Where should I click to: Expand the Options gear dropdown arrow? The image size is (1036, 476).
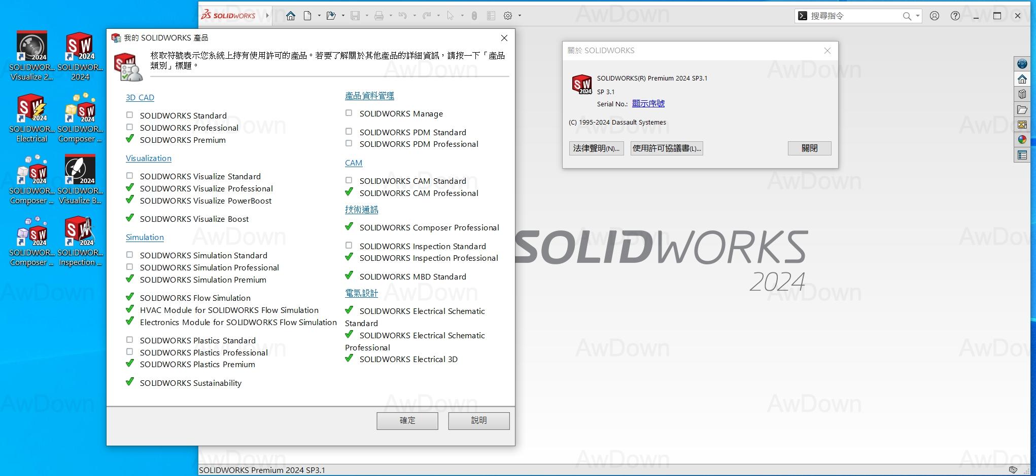(x=520, y=16)
